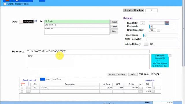This screenshot has height=104, width=185.
Task: Click the Additional Comments cyan box
Action: pos(160,61)
